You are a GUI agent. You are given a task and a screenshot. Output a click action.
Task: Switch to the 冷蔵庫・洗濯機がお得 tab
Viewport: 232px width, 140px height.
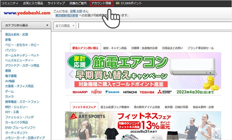[x=144, y=48]
